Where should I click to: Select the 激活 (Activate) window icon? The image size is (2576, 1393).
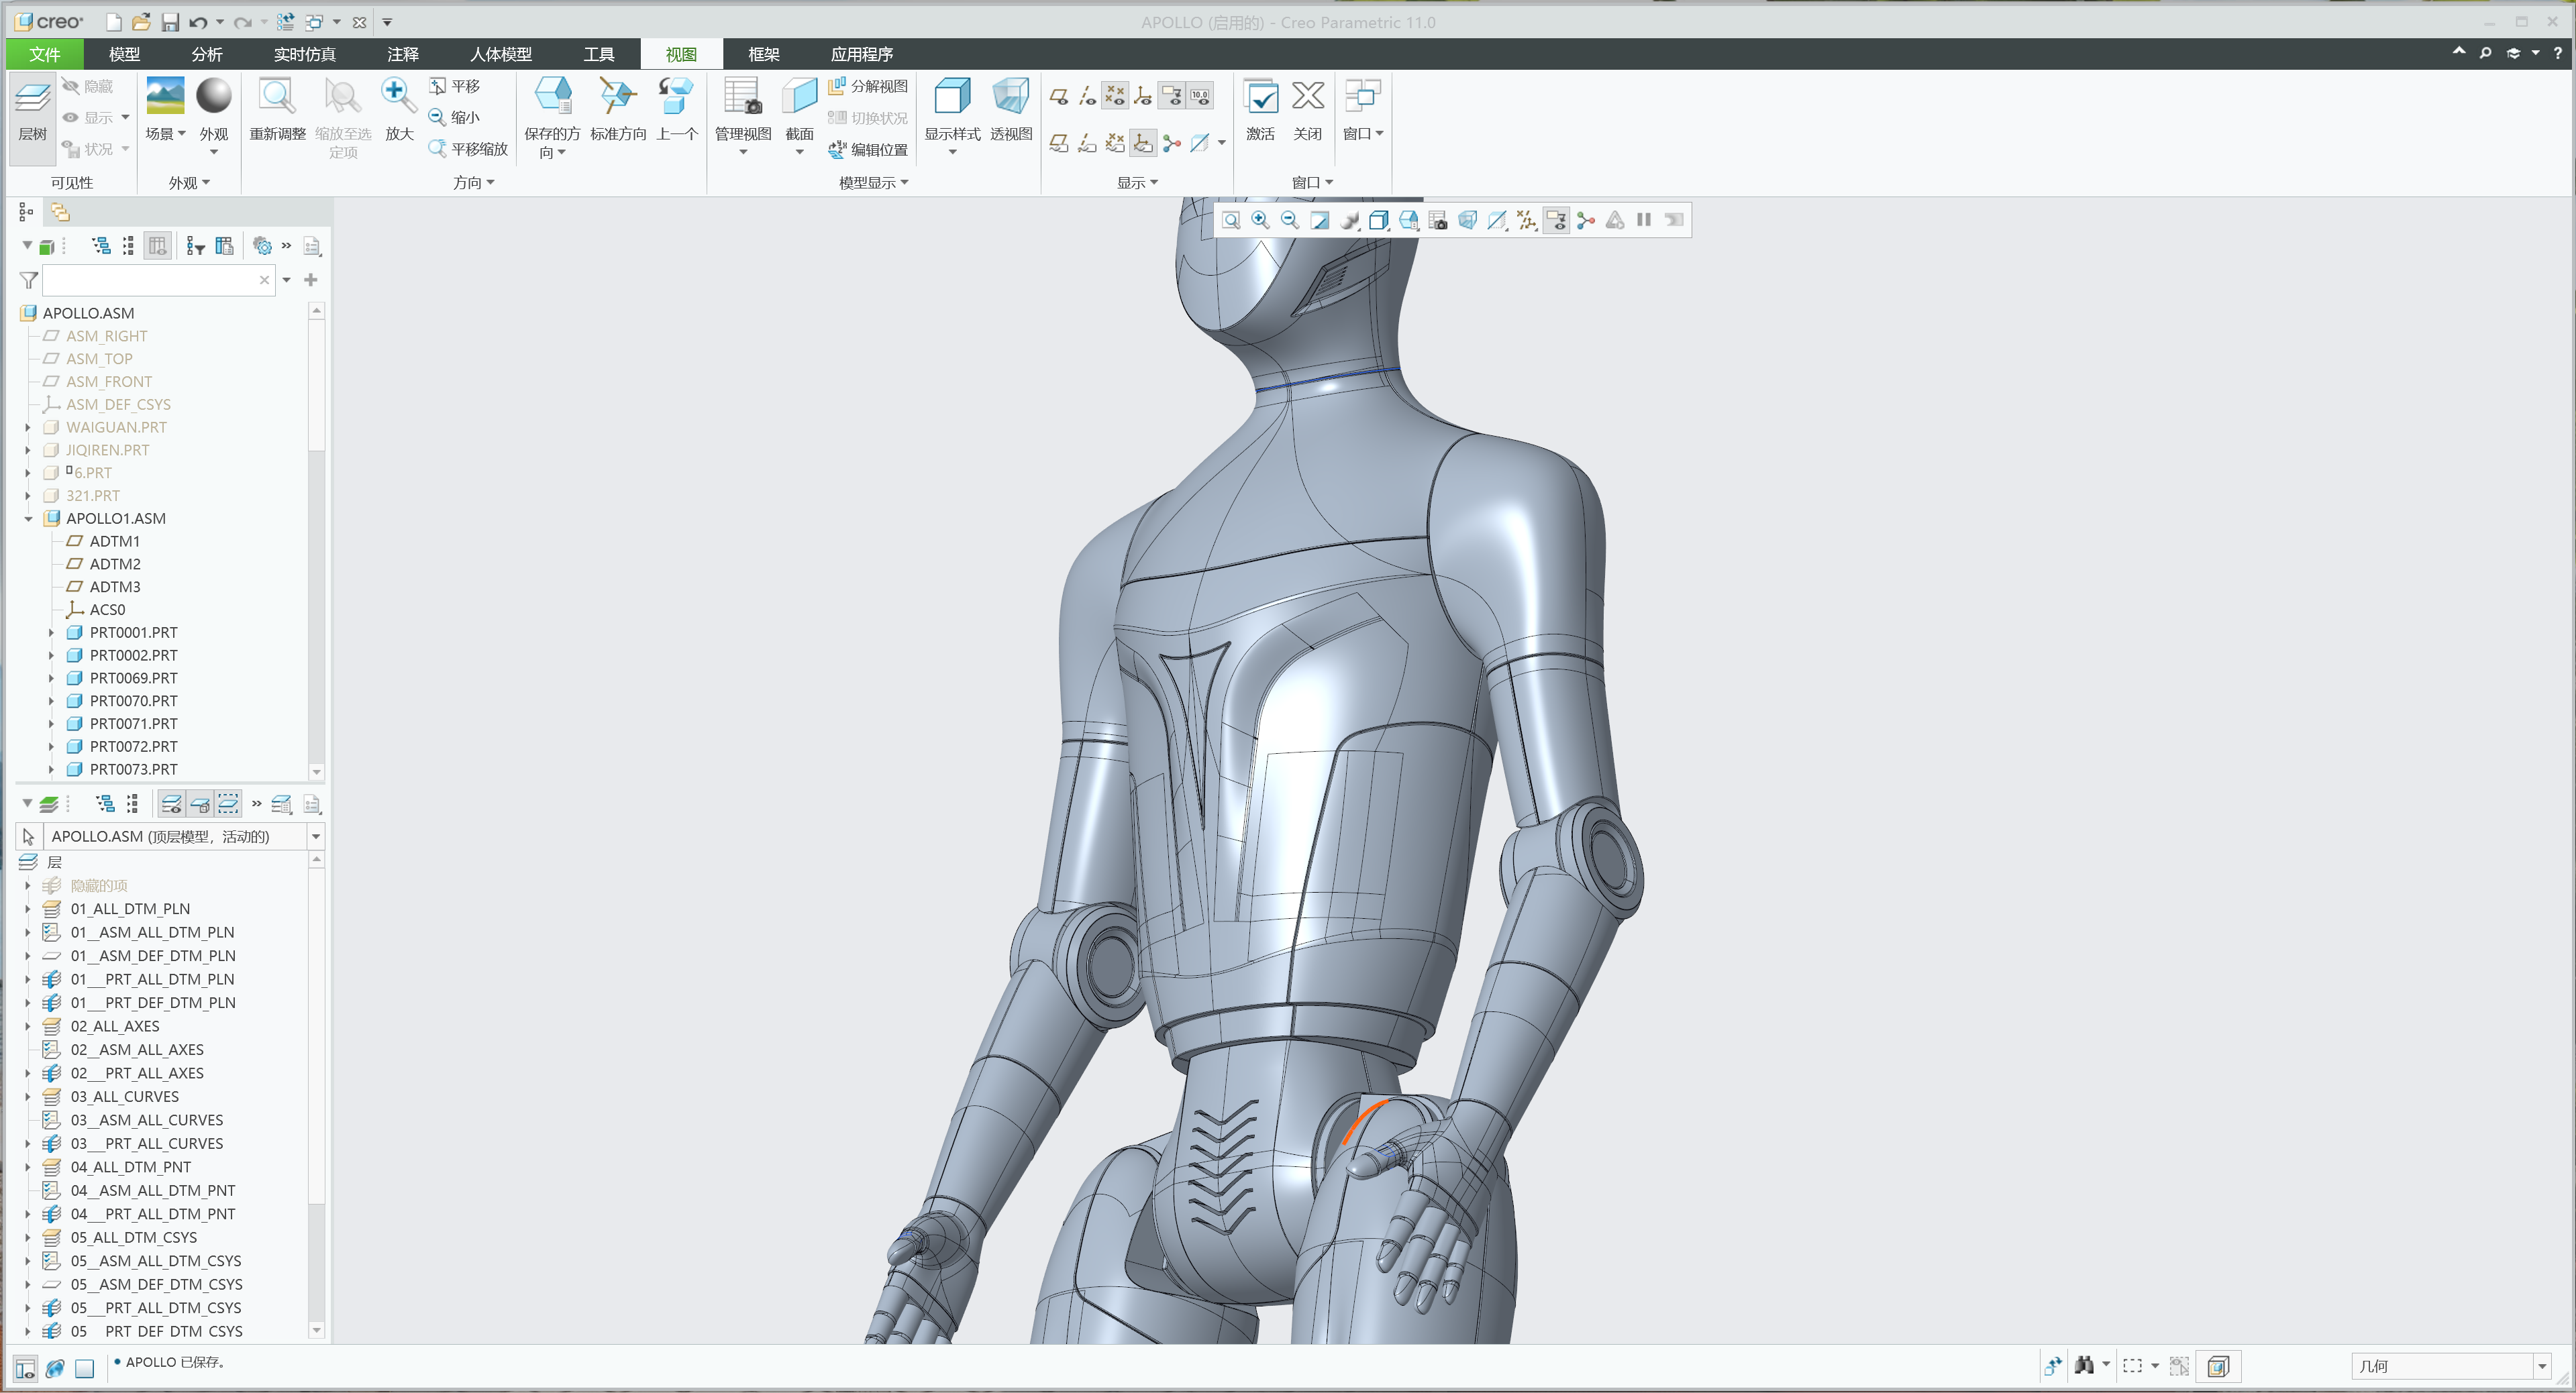1261,110
